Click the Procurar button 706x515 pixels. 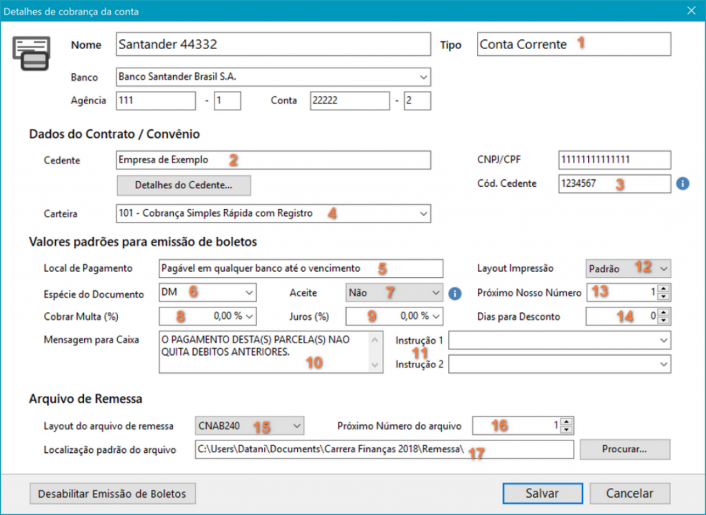pos(625,450)
